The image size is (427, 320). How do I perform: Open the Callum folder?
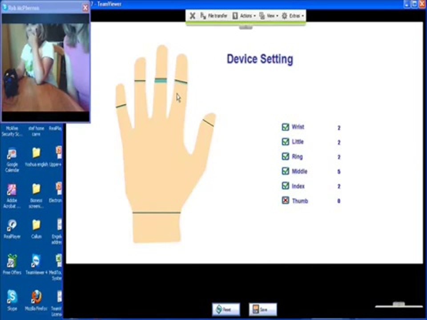36,229
